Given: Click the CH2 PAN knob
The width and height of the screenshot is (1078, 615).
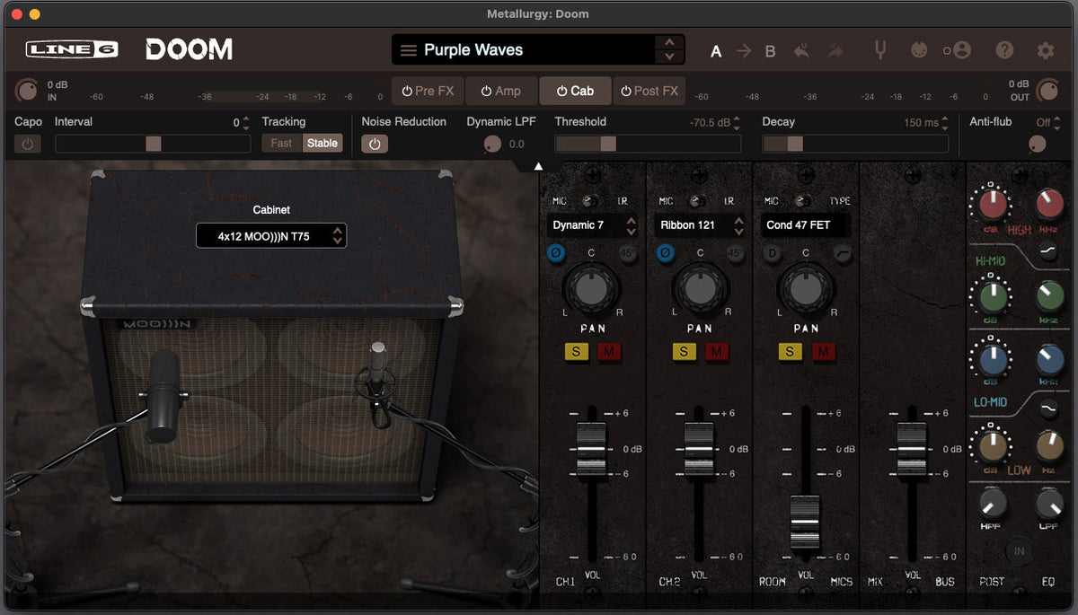Looking at the screenshot, I should [x=700, y=288].
